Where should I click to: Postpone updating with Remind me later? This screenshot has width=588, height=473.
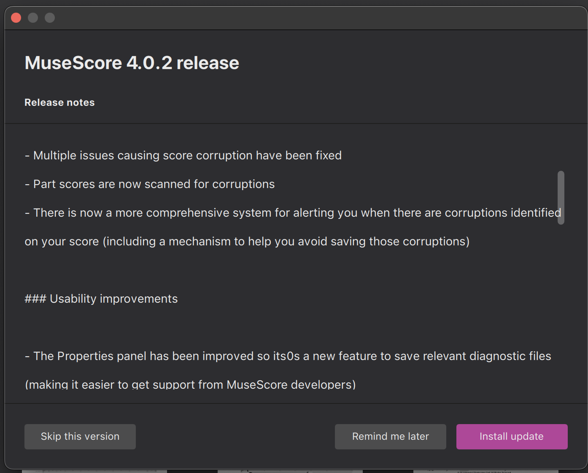(x=390, y=436)
